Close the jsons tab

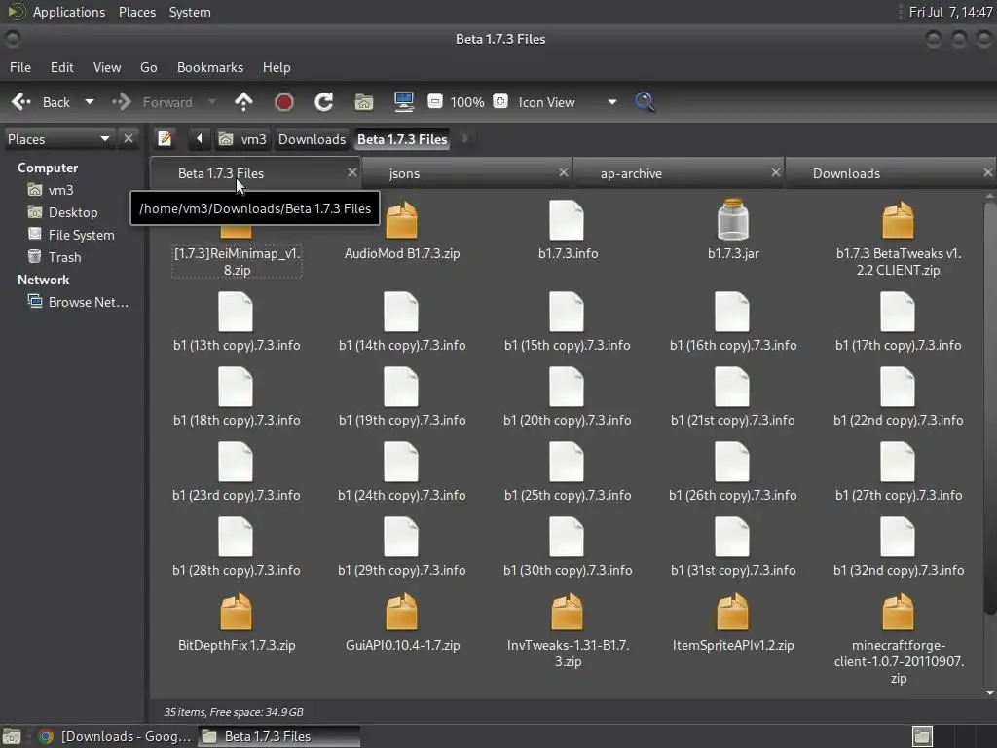pyautogui.click(x=564, y=172)
